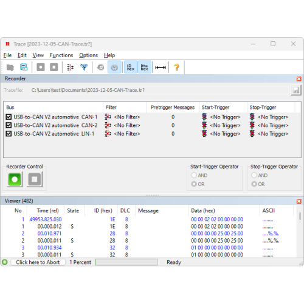
Task: Open the Options menu
Action: click(88, 55)
